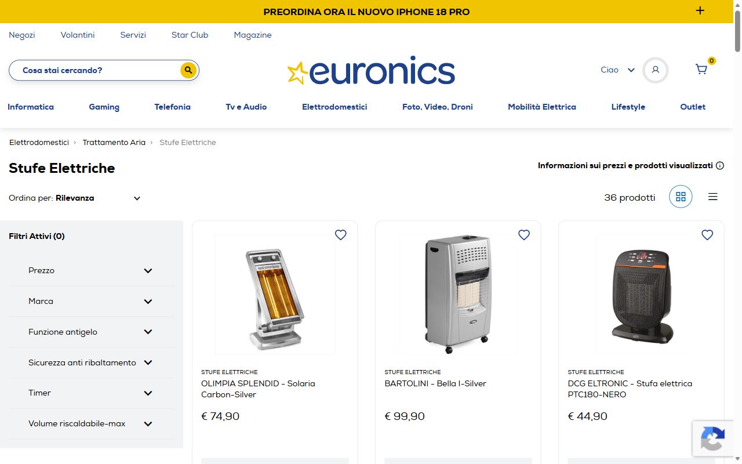Click the € 99,90 price
Image resolution: width=742 pixels, height=464 pixels.
point(405,416)
